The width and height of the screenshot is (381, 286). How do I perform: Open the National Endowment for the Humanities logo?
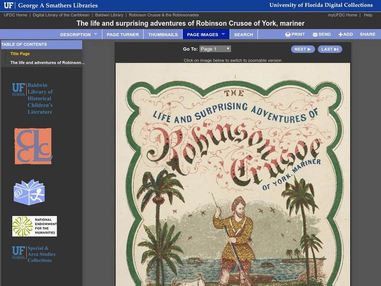coord(34,226)
